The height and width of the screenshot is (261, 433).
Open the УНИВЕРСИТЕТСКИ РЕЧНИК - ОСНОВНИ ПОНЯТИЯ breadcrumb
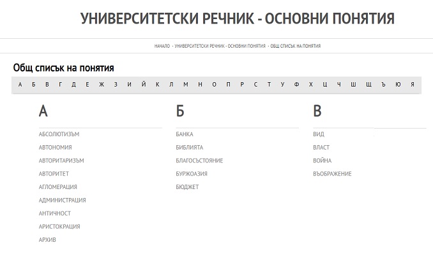[x=220, y=46]
